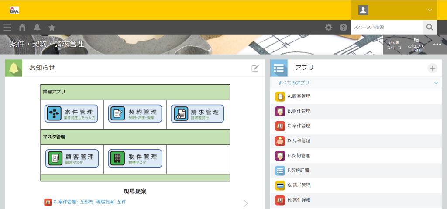Click the 物件管理 master button
This screenshot has height=209, width=447.
coord(135,159)
